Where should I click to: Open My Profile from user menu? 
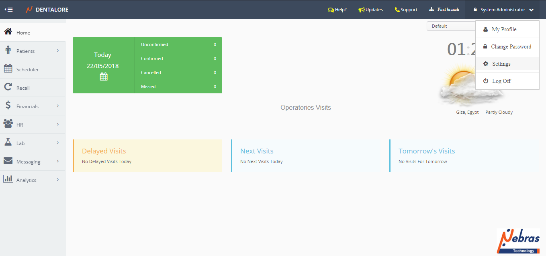point(504,29)
